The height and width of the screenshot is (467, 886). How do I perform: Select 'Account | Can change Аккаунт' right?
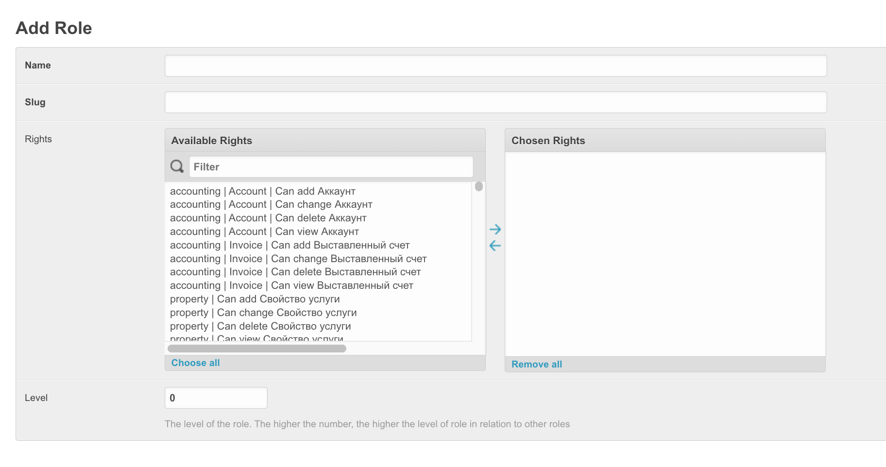pos(271,204)
